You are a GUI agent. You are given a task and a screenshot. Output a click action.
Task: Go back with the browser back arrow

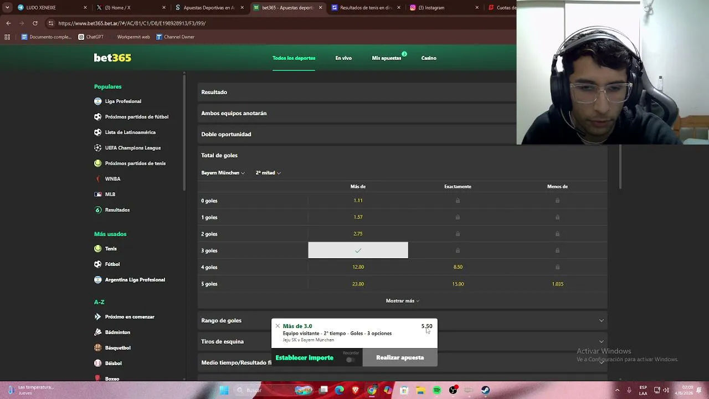coord(8,23)
